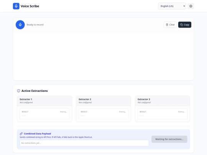Click the link icon beside Combined Data Payload
The width and height of the screenshot is (207, 155).
coord(21,134)
